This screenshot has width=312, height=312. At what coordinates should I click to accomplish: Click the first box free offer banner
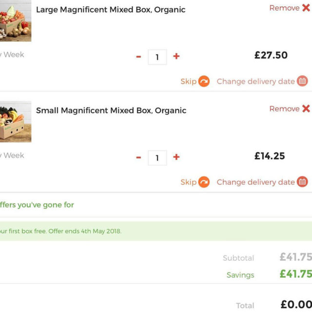(x=156, y=231)
